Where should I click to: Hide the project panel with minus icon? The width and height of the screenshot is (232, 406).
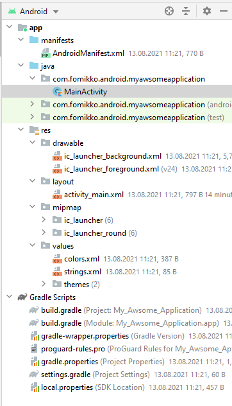224,11
